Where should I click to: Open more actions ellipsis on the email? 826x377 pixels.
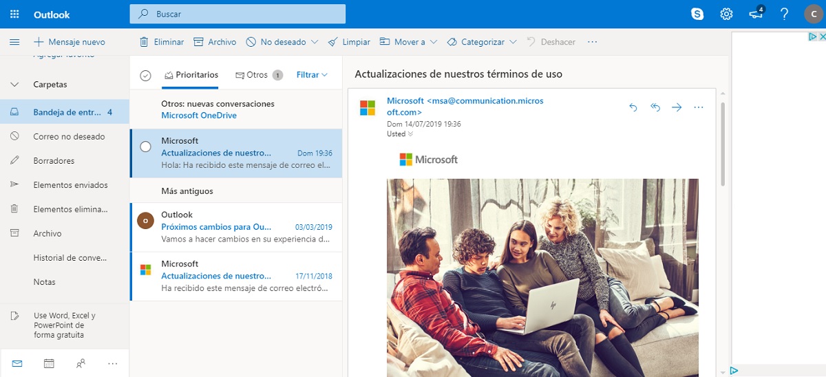[699, 107]
